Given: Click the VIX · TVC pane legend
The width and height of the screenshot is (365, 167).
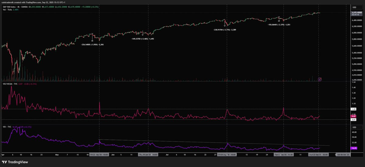Looking at the screenshot, I should pyautogui.click(x=7, y=127).
